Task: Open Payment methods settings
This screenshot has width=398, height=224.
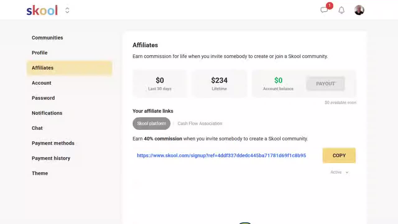Action: point(53,143)
